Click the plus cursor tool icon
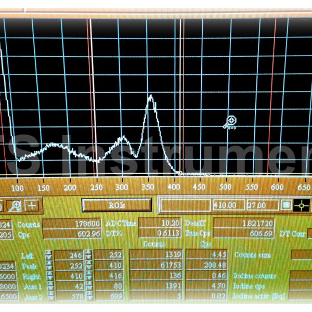The width and height of the screenshot is (312, 312). click(32, 206)
